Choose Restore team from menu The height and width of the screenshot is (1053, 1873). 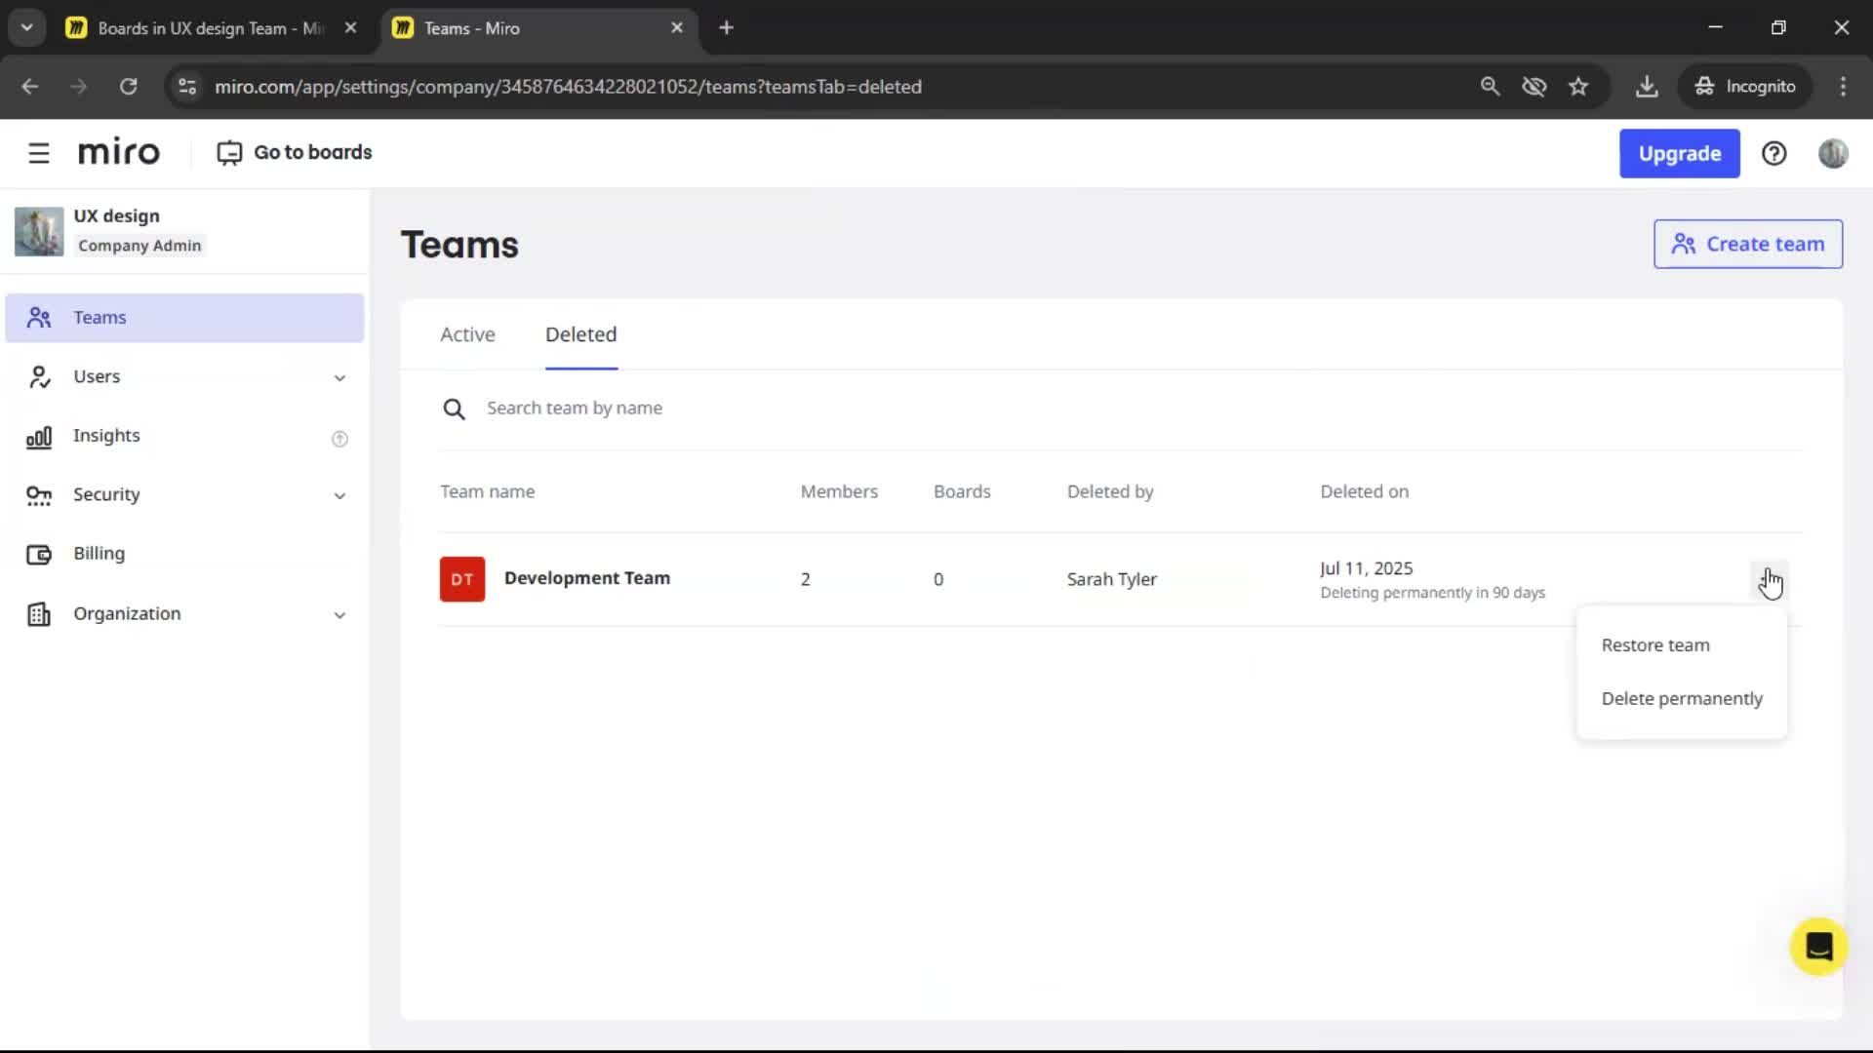point(1681,645)
